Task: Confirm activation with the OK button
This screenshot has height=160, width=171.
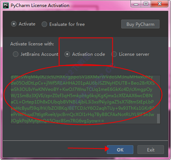Action: click(x=120, y=150)
